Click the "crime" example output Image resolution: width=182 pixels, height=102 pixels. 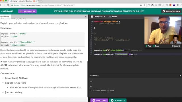[x=15, y=37]
